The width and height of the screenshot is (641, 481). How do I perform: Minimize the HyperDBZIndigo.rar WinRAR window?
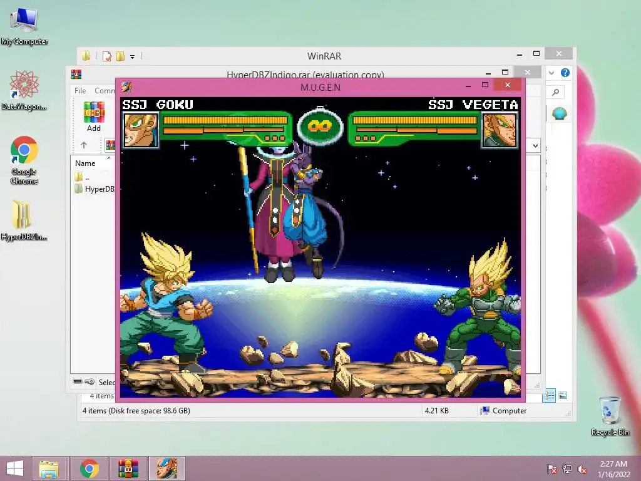(x=488, y=73)
